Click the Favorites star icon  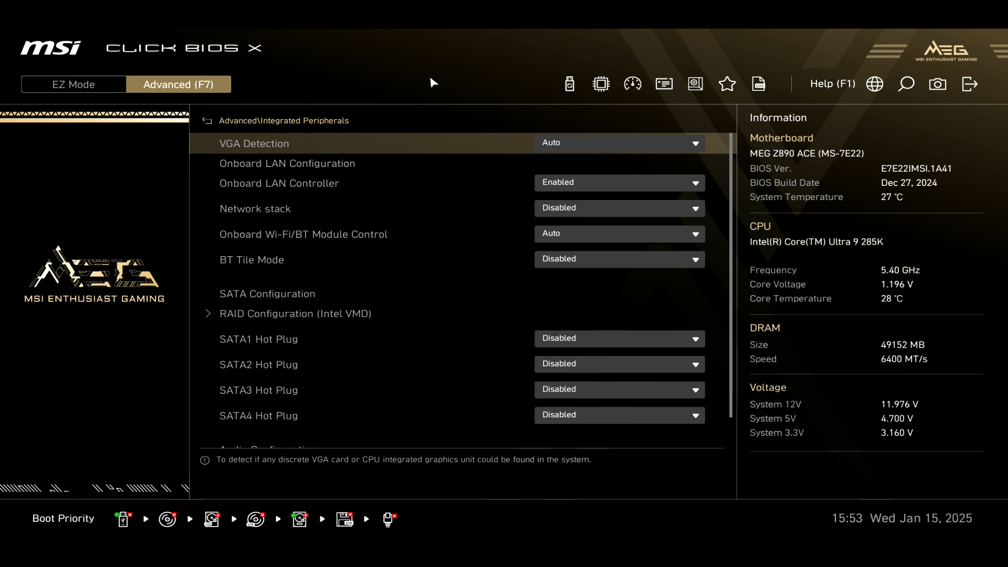[x=727, y=84]
